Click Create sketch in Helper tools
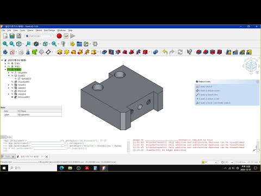 click(x=206, y=87)
